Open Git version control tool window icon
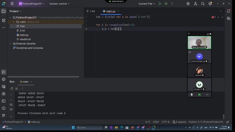 (4, 115)
